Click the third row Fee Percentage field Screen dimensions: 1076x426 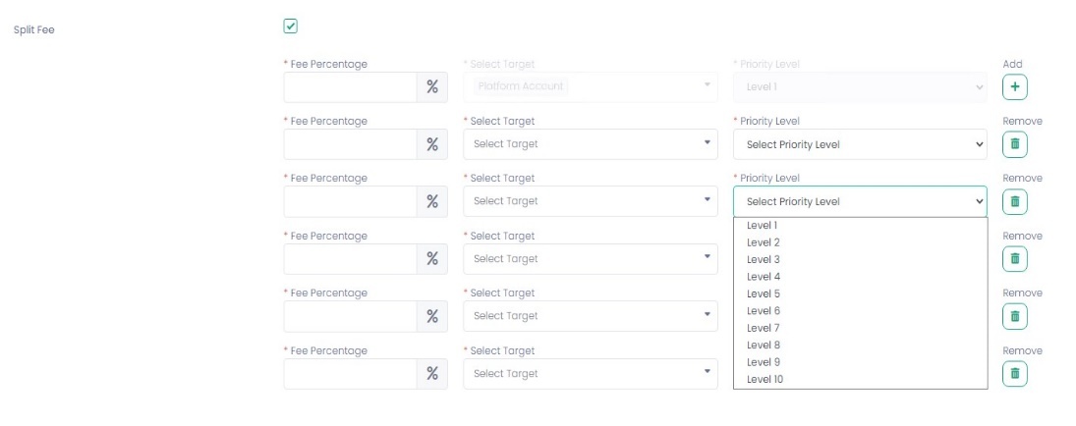pos(350,201)
